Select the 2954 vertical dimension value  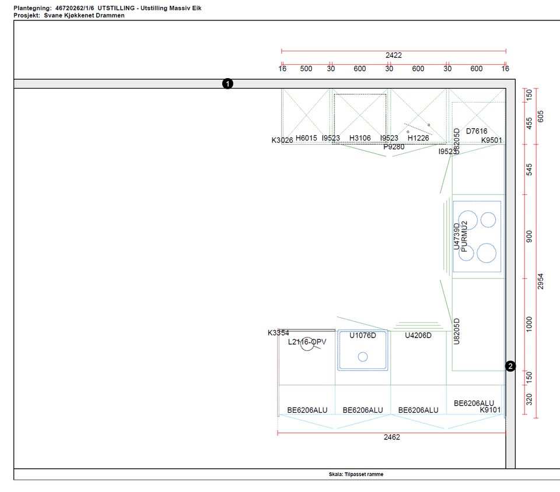coord(540,282)
